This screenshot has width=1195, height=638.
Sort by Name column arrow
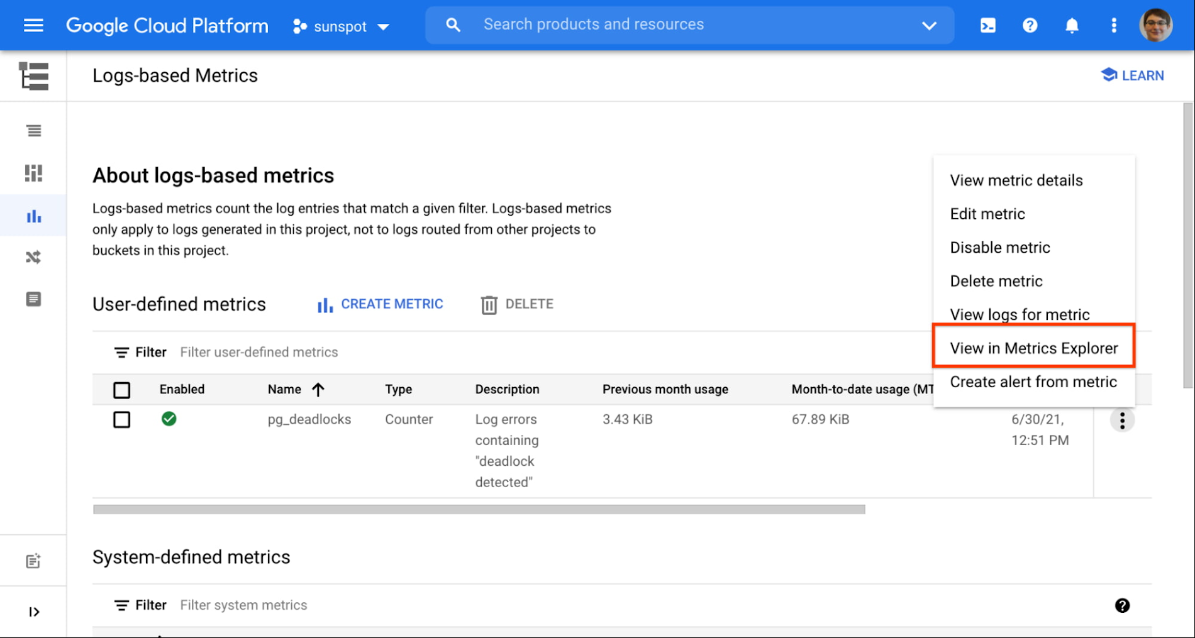[x=318, y=390]
